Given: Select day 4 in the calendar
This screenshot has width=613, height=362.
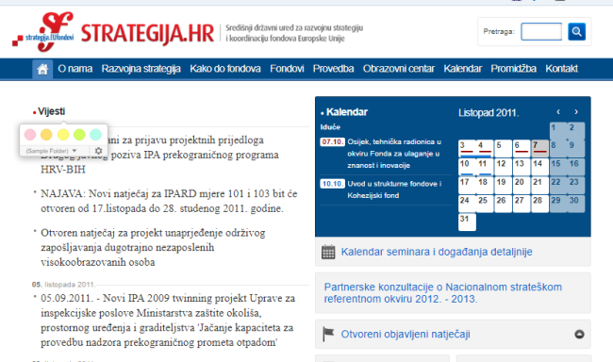Looking at the screenshot, I should (x=485, y=148).
